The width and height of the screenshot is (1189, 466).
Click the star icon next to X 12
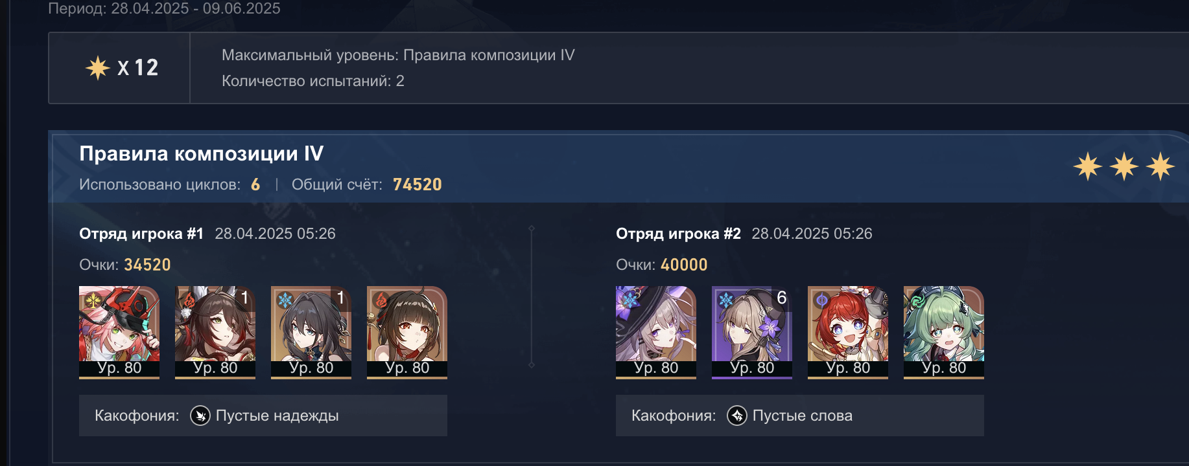[x=98, y=68]
